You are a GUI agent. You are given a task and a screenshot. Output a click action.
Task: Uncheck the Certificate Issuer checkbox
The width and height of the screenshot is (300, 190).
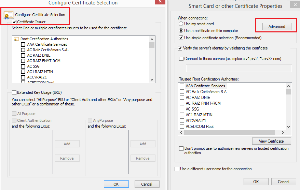[14, 22]
